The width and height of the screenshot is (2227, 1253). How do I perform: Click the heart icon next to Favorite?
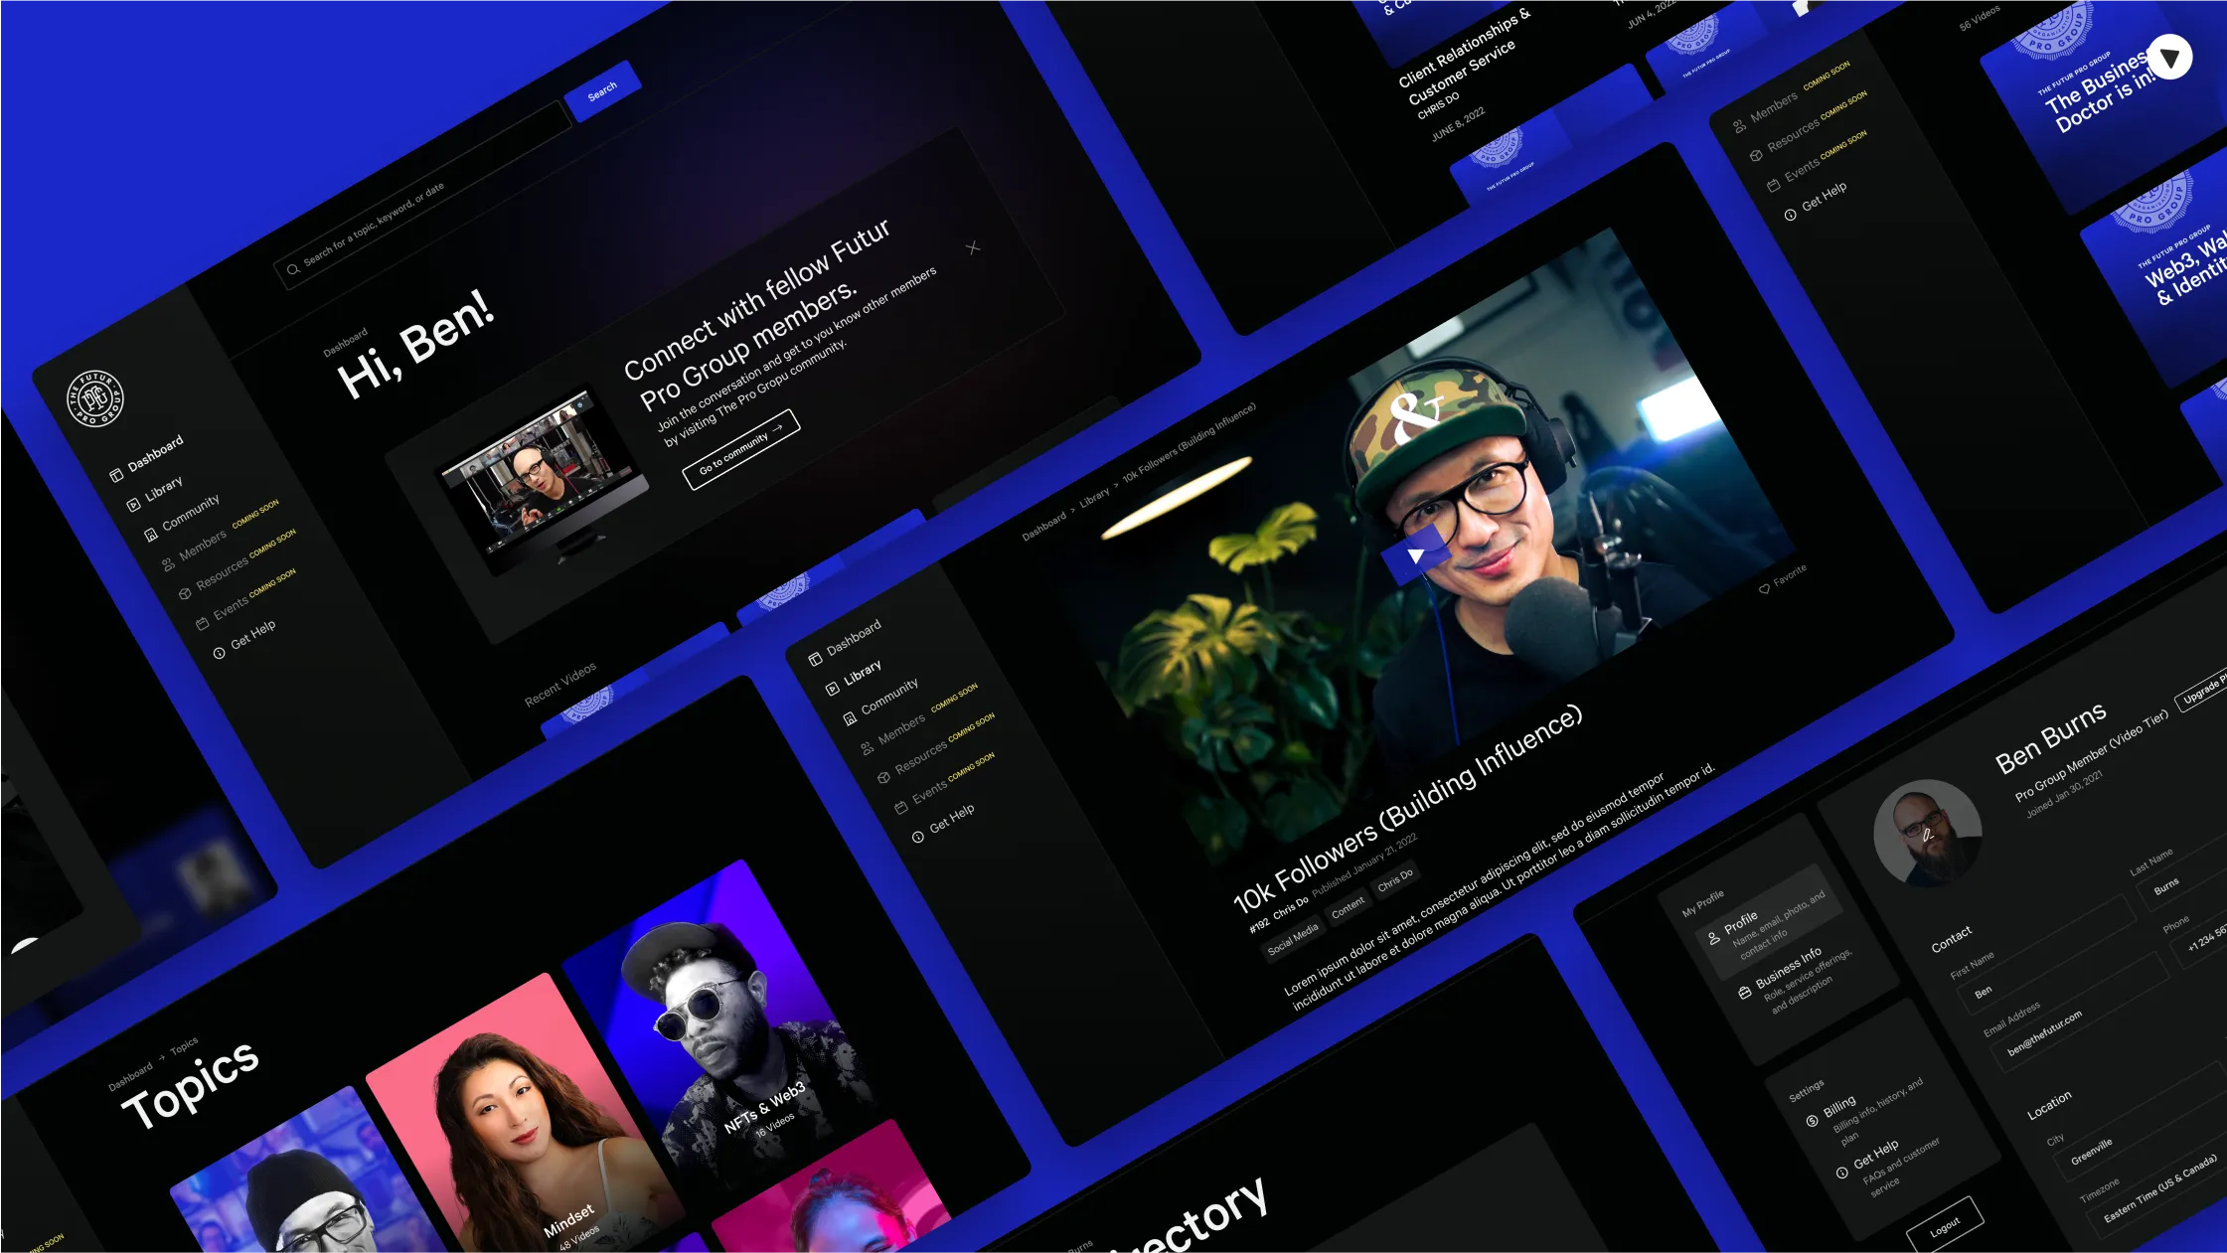[x=1764, y=589]
